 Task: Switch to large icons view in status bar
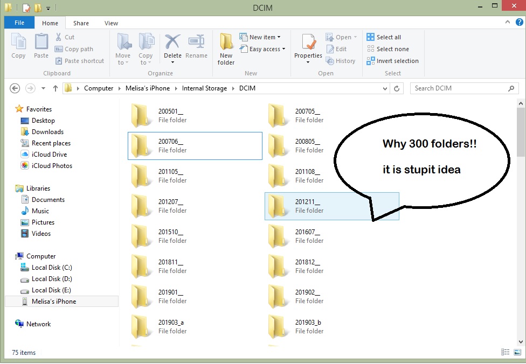(x=517, y=353)
